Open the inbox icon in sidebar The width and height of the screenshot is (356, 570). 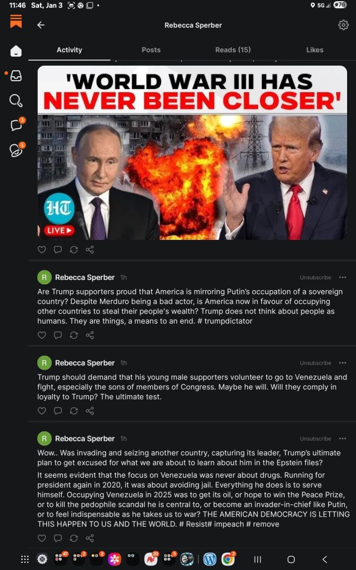pyautogui.click(x=16, y=76)
